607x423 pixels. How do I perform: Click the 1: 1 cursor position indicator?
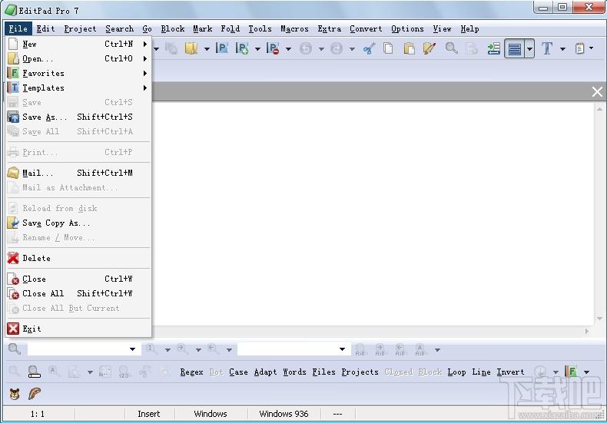coord(38,414)
